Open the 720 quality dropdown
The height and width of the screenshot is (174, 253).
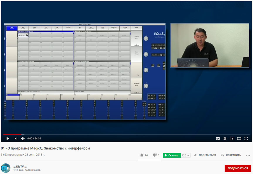pyautogui.click(x=186, y=155)
